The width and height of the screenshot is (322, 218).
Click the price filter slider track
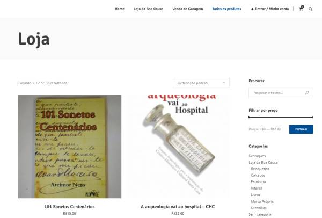[281, 117]
